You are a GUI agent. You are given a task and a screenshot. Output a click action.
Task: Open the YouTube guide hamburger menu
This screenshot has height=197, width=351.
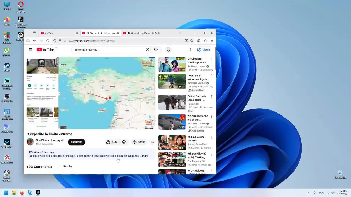coord(30,50)
